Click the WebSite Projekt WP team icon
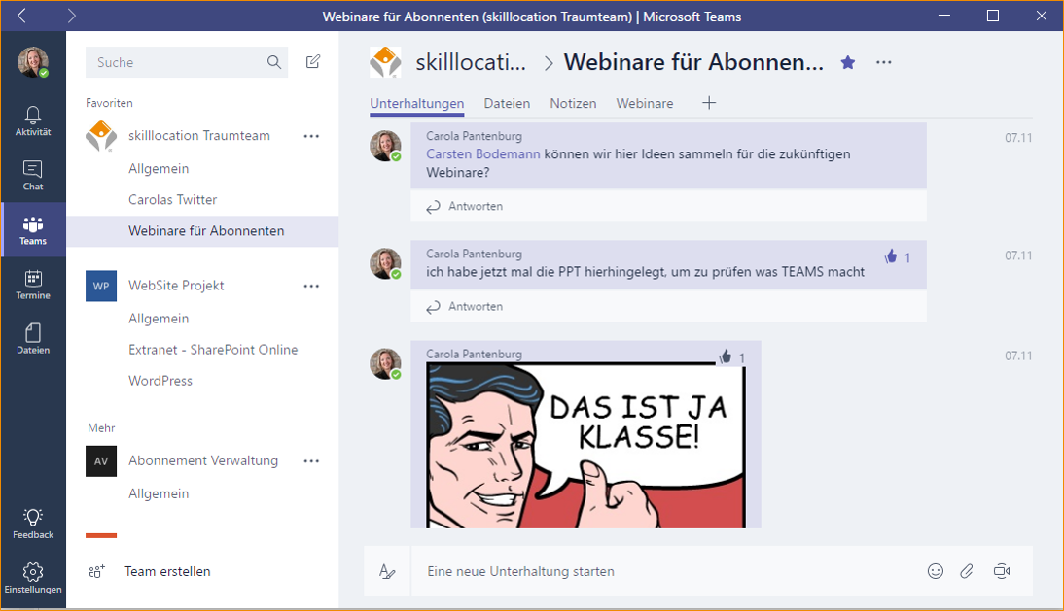This screenshot has width=1064, height=611. 101,286
